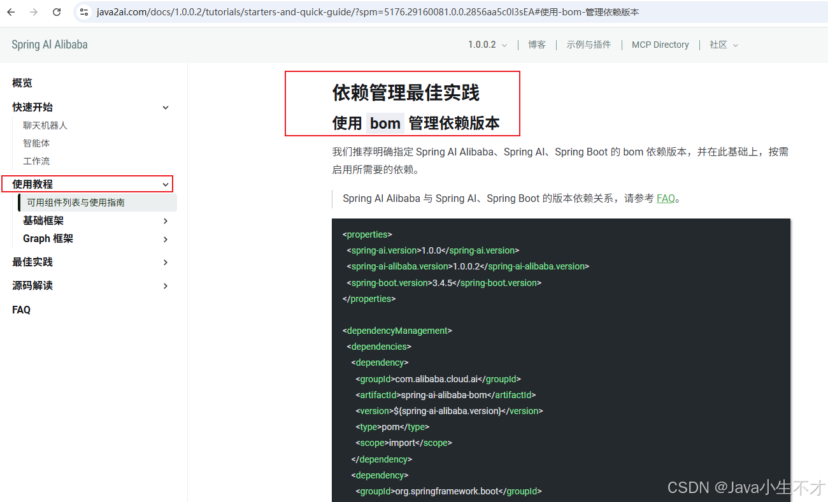Go back using the browser back arrow
The image size is (828, 502).
coord(11,12)
